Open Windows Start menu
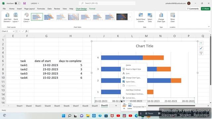The height and width of the screenshot is (119, 212). pos(63,116)
